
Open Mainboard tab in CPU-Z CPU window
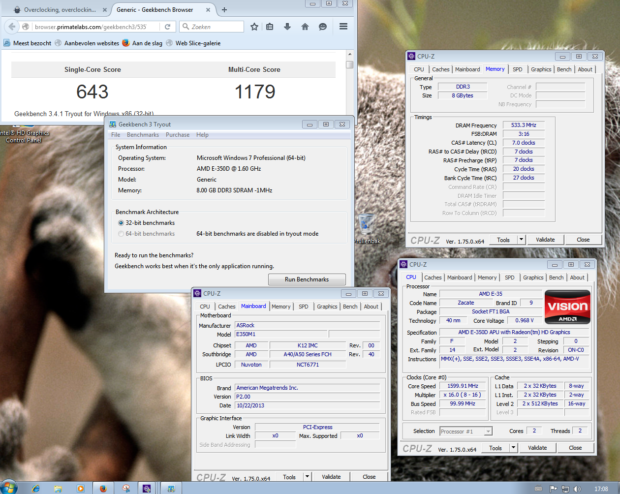tap(460, 278)
